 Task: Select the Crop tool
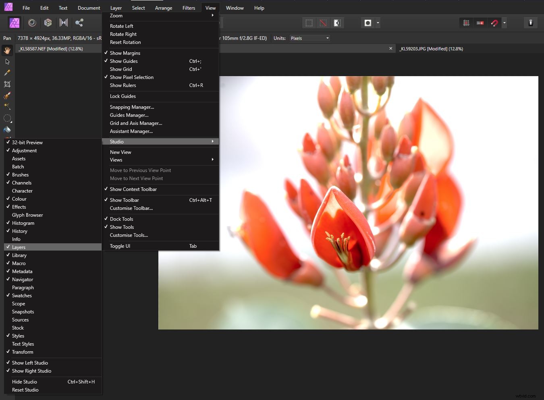coord(7,84)
